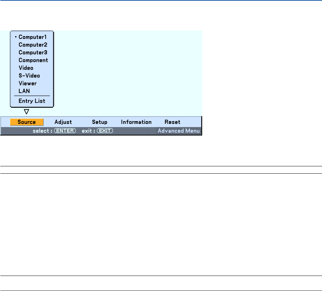322x291 pixels.
Task: Select LAN as the source
Action: click(24, 91)
